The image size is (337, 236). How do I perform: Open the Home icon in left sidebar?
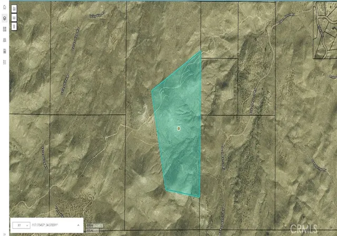[5, 7]
